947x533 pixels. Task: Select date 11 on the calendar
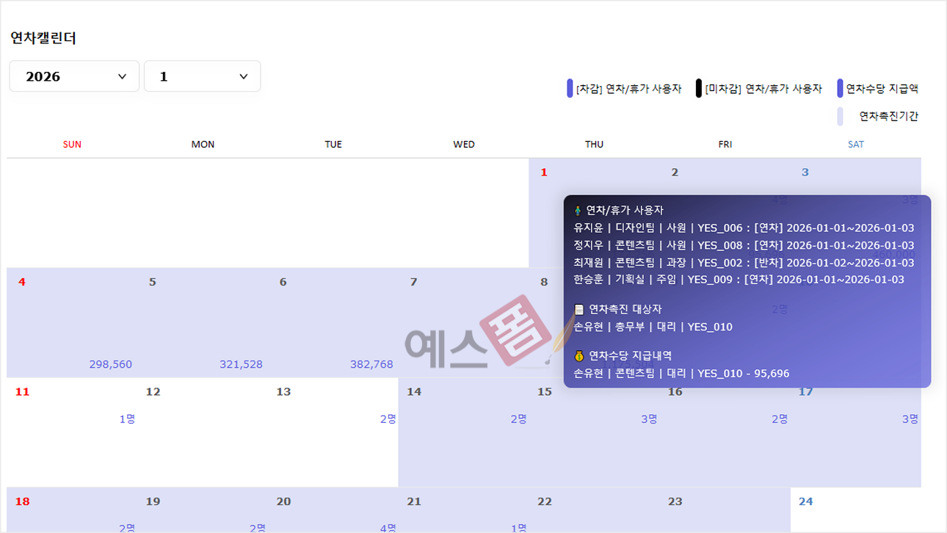coord(23,392)
